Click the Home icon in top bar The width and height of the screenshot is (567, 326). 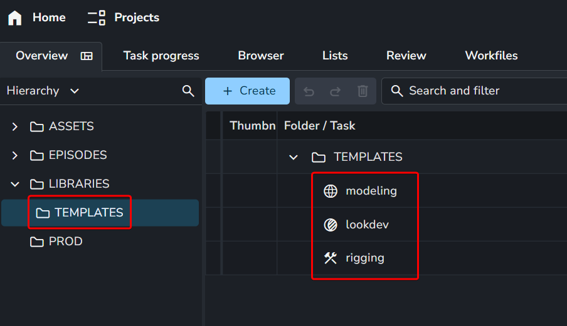(x=14, y=18)
